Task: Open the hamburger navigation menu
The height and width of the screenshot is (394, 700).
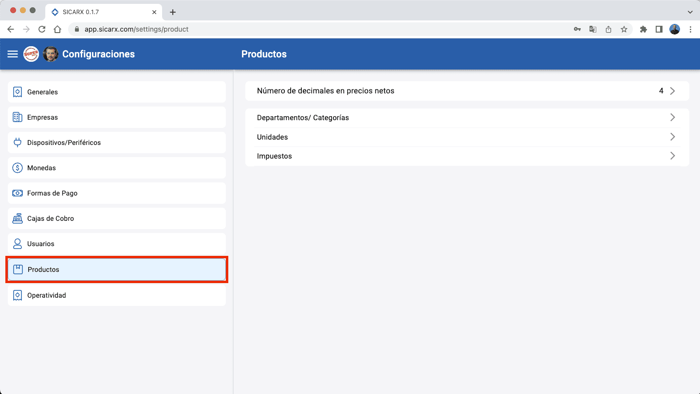Action: (x=12, y=54)
